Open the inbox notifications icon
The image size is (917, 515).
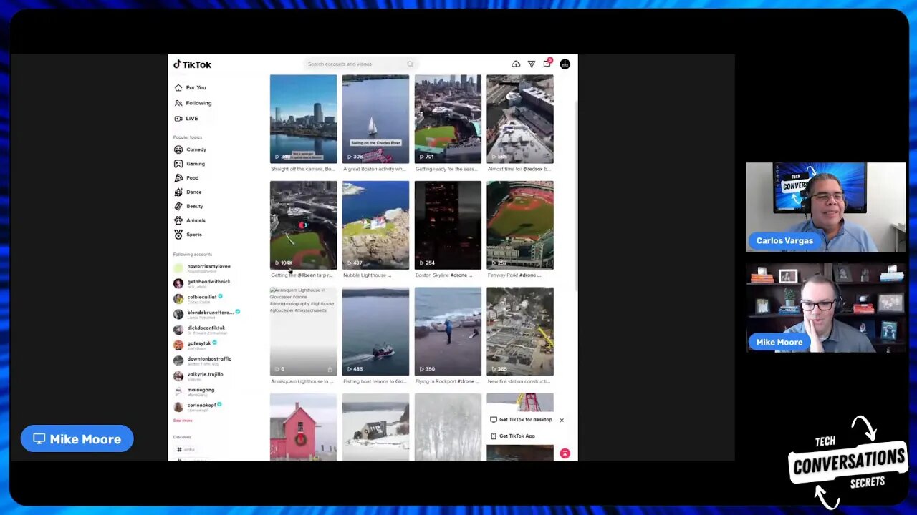tap(547, 64)
